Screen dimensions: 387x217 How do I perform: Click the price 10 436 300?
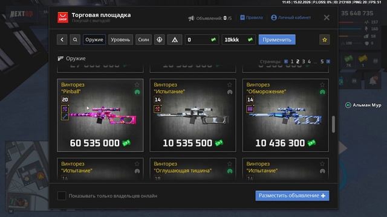280,143
